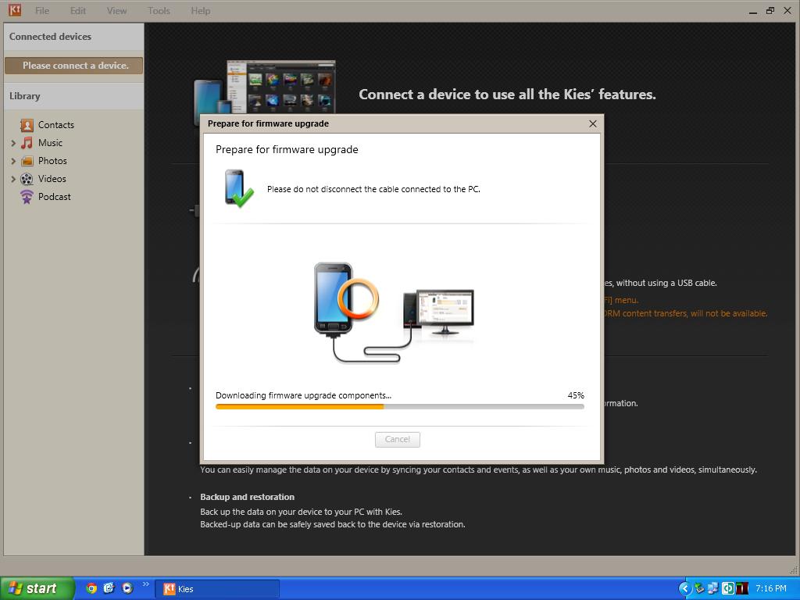Click 'Back up the data on your device' line
This screenshot has height=600, width=800.
tap(301, 512)
